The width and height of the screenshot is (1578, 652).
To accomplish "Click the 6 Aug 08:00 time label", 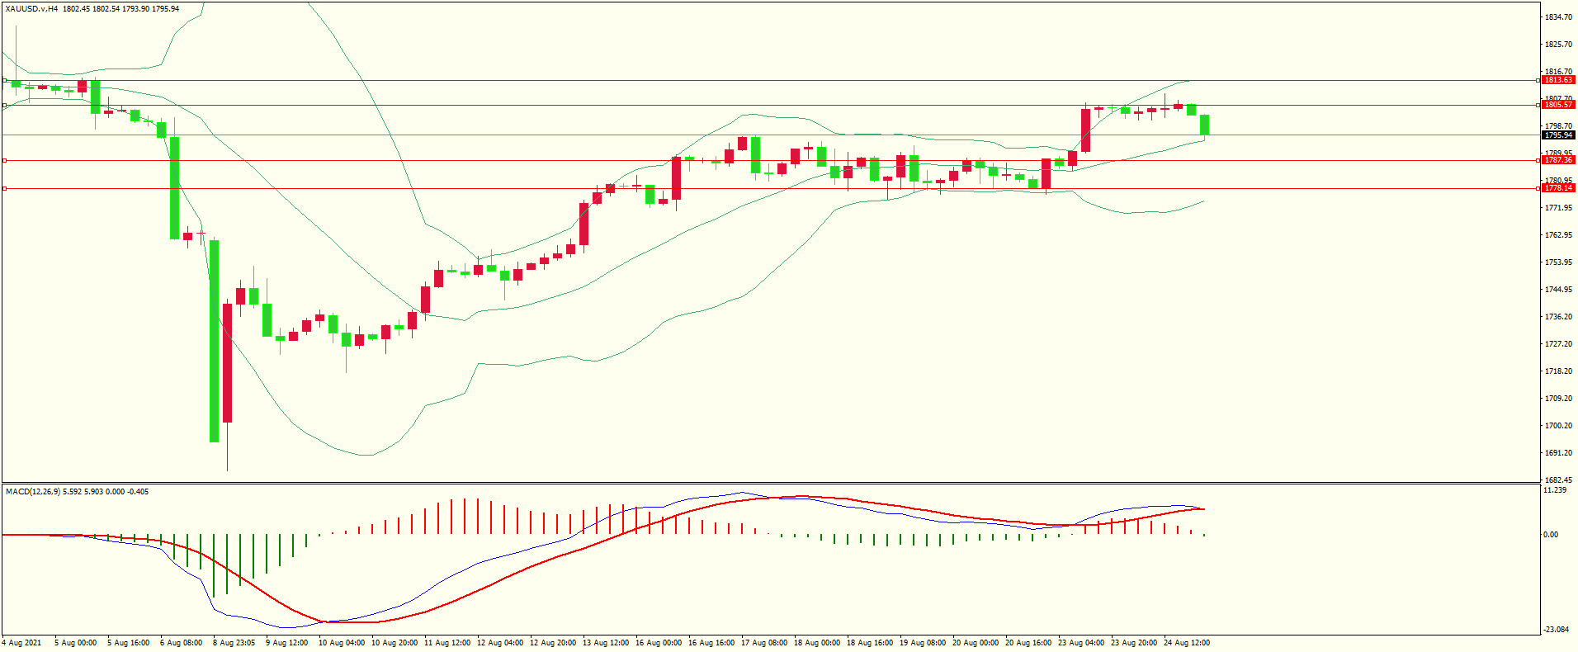I will pyautogui.click(x=182, y=643).
